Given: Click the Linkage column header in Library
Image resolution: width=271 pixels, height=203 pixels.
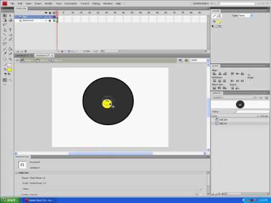Looking at the screenshot, I should tap(264, 116).
